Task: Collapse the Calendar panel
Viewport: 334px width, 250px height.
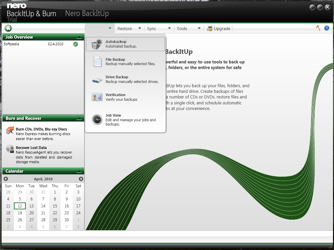Action: point(79,172)
